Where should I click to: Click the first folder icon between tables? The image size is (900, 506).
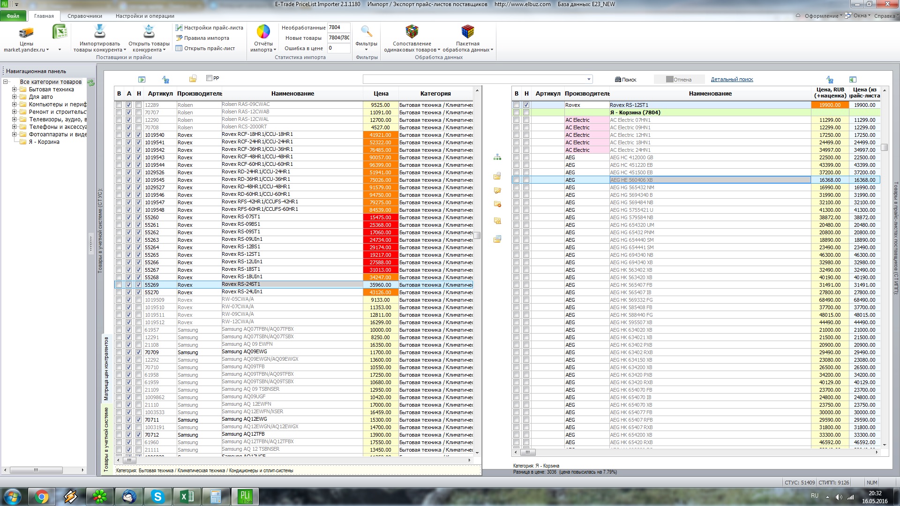[x=497, y=176]
